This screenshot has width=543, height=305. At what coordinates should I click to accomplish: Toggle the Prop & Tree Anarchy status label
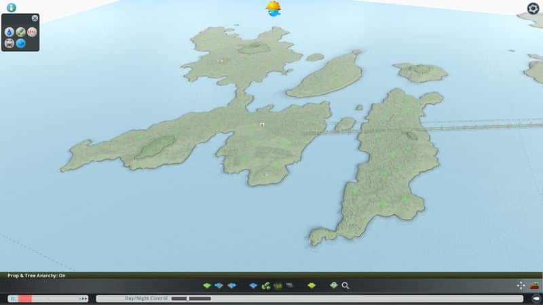click(x=36, y=275)
